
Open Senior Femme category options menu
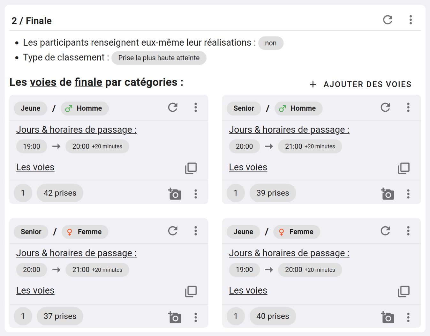pos(196,231)
